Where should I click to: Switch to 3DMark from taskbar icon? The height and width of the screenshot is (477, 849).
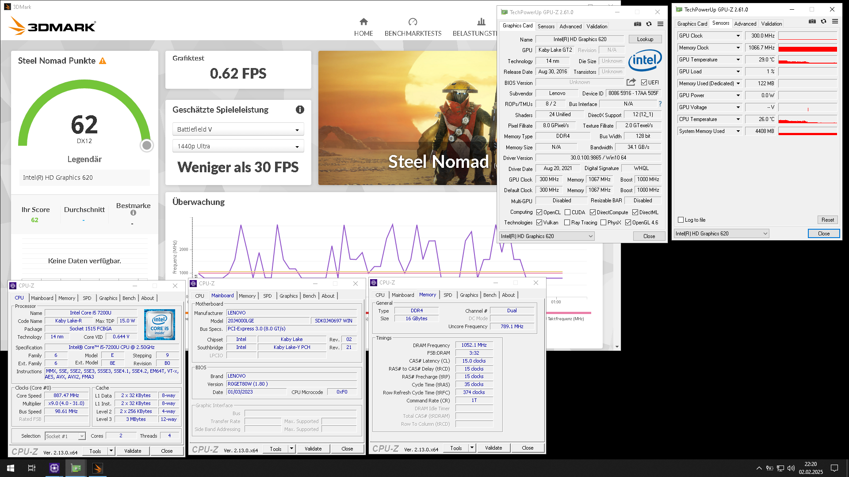coord(98,468)
